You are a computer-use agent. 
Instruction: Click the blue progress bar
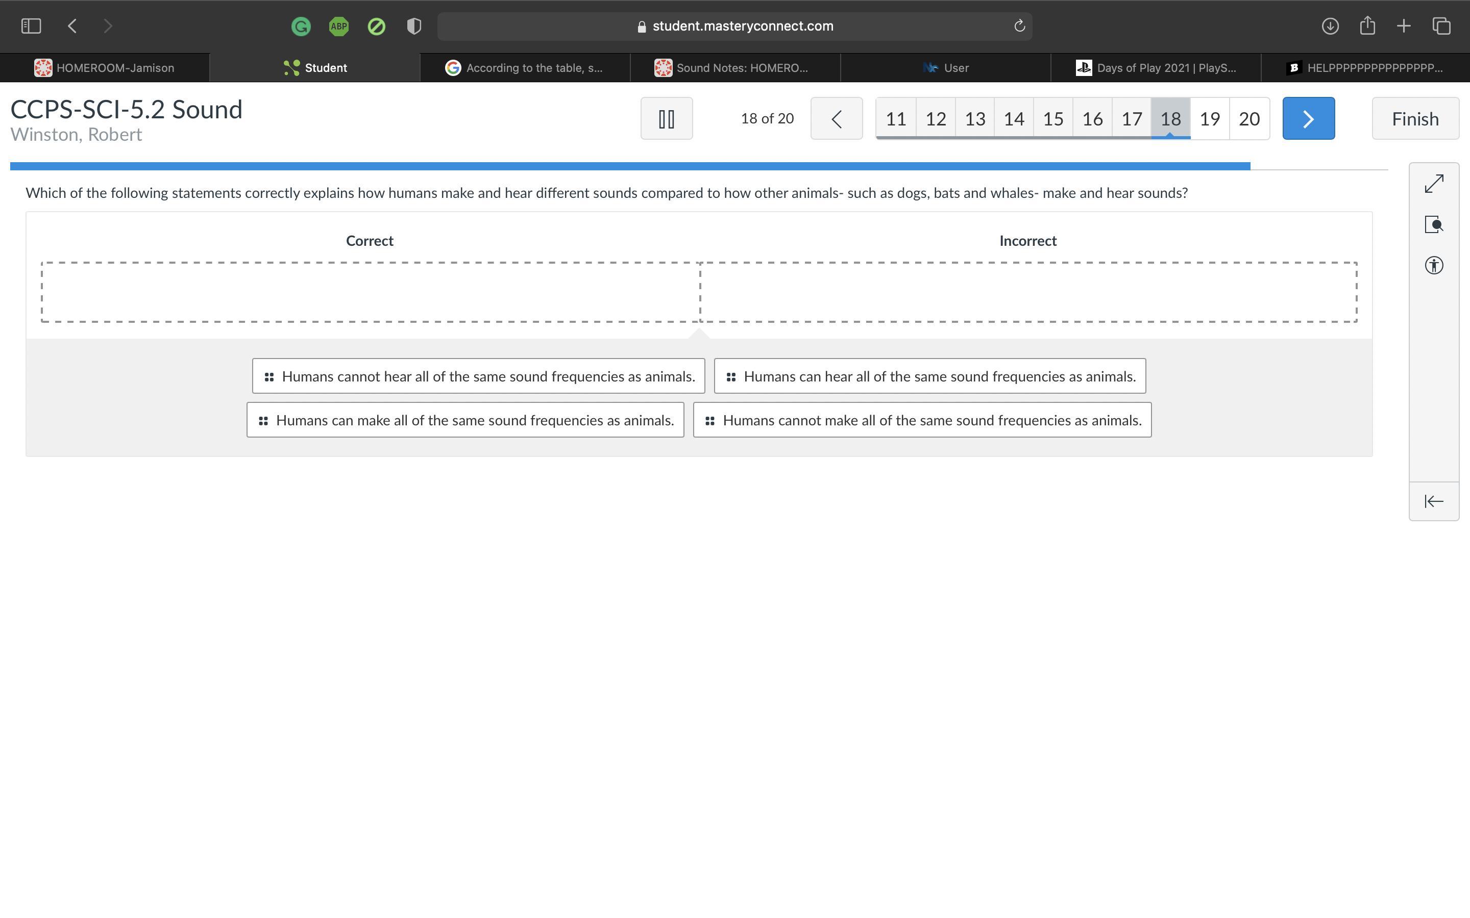629,166
